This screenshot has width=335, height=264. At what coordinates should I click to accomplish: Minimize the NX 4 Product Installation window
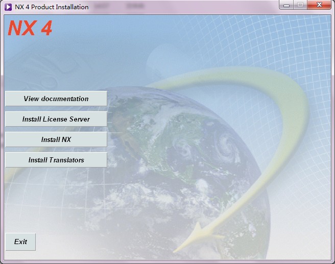tap(286, 5)
